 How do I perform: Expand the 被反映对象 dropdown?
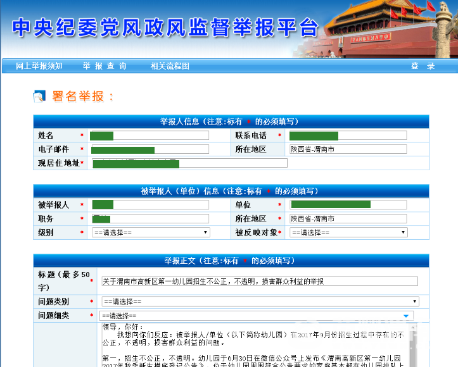pyautogui.click(x=348, y=232)
